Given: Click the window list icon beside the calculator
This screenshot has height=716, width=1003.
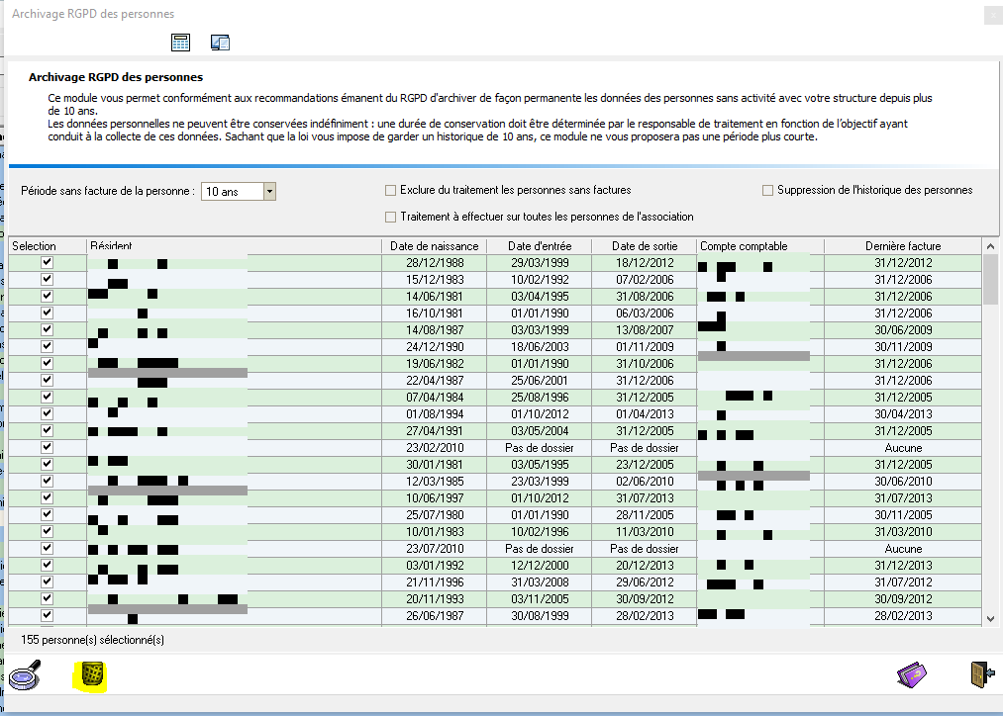Looking at the screenshot, I should (220, 42).
